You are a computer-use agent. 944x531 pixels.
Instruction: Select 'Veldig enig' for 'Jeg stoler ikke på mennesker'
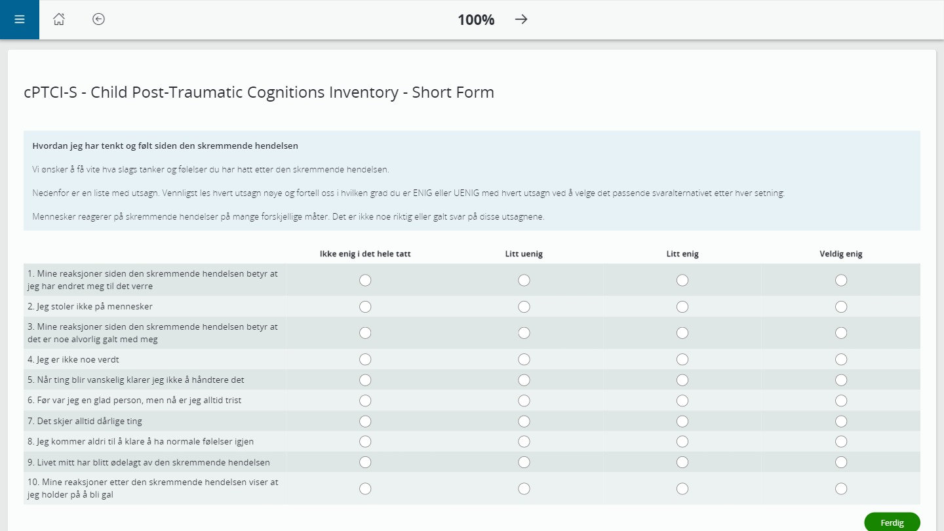pos(841,306)
